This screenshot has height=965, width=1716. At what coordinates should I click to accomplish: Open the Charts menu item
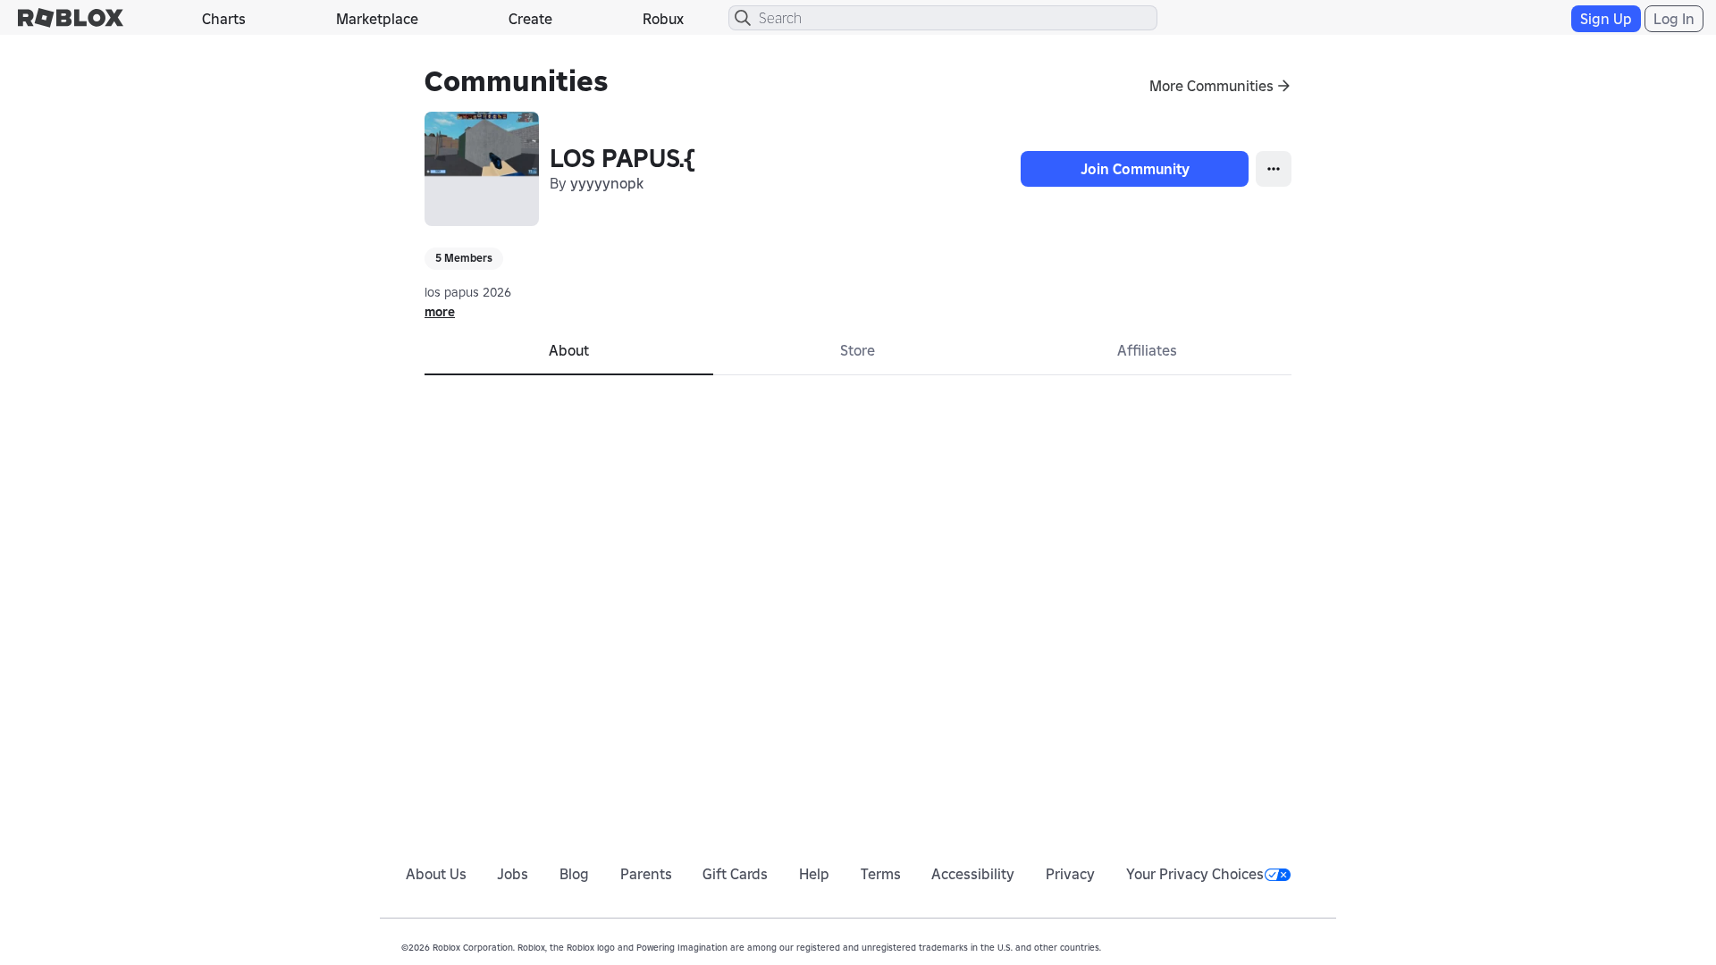[223, 19]
